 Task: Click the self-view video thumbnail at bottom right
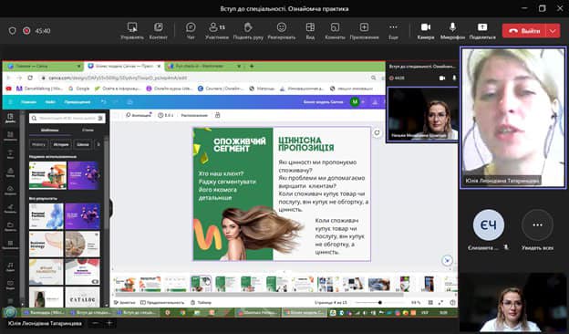512,302
